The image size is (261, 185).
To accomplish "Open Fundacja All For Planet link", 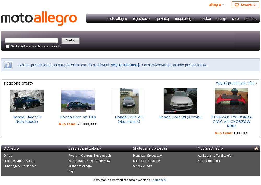I will pyautogui.click(x=20, y=166).
